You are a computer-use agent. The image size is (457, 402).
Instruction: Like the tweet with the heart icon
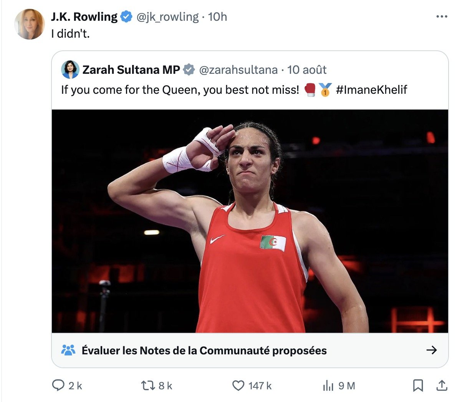pos(238,385)
